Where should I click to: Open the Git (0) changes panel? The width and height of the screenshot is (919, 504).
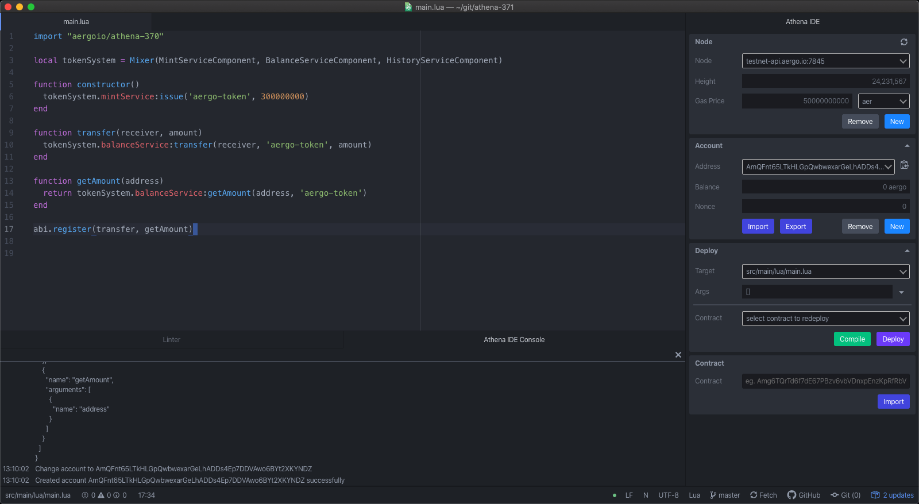pyautogui.click(x=845, y=495)
